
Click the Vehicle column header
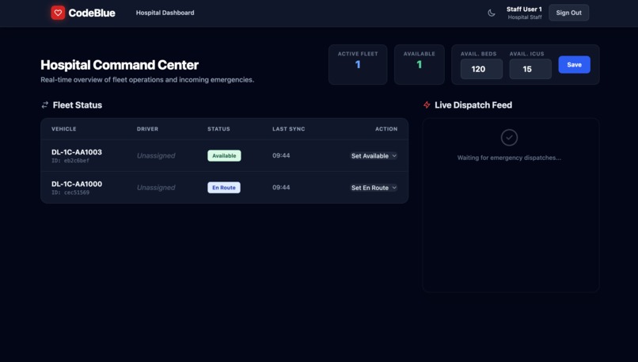coord(64,128)
